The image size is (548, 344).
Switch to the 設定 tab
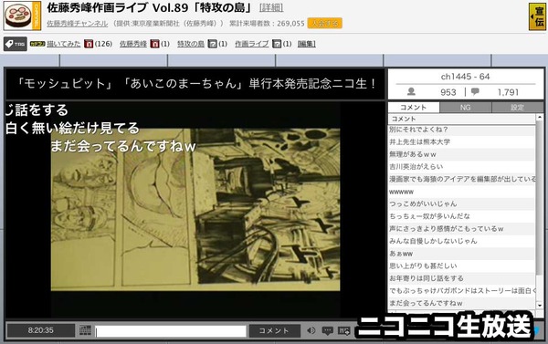tap(518, 108)
